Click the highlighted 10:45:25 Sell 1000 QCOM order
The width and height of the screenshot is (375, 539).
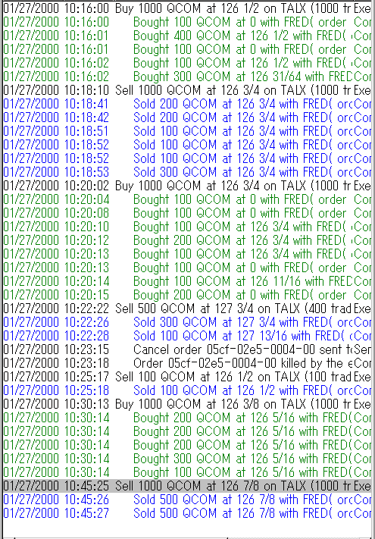click(x=187, y=486)
